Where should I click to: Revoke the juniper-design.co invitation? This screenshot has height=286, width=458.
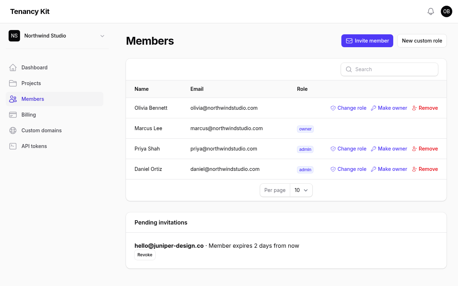pyautogui.click(x=145, y=255)
